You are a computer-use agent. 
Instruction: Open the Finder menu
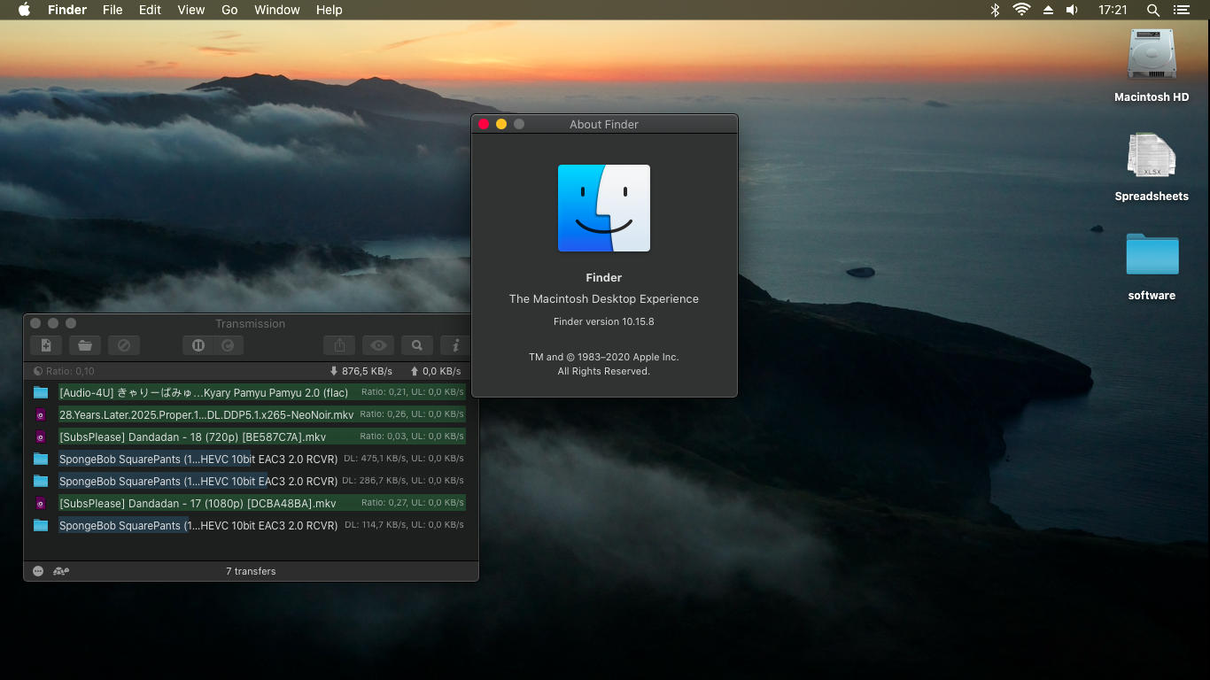67,10
